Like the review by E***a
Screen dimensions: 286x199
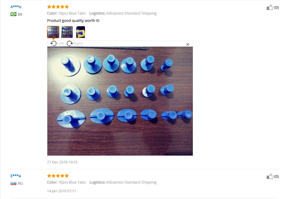270,177
